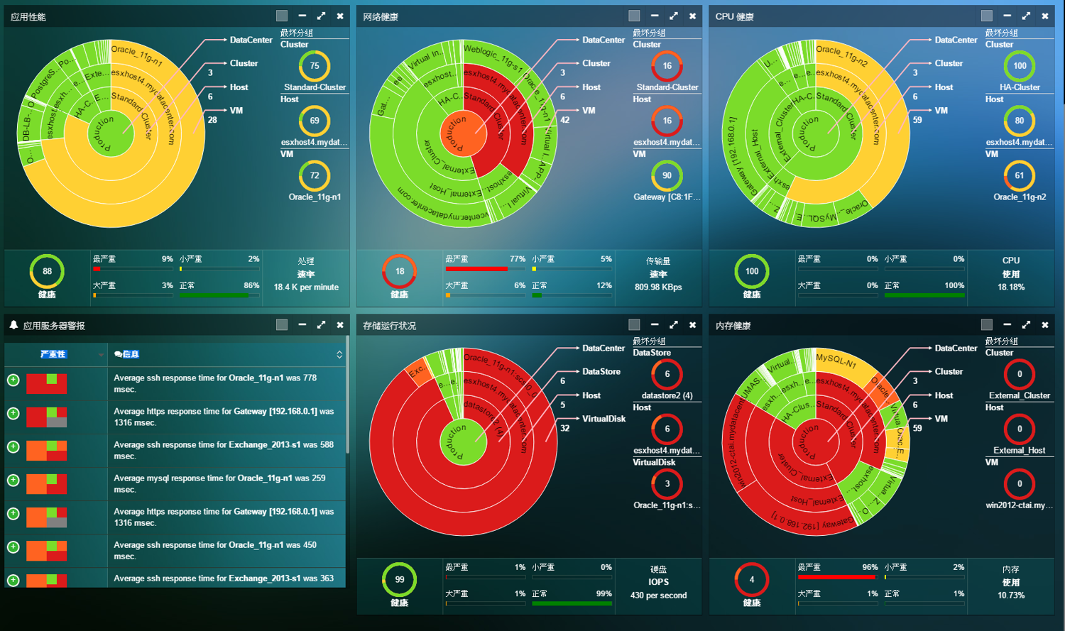Screen dimensions: 1065x631
Task: Select Standard-Cluster gauge 75 in 应用性能
Action: pos(315,66)
